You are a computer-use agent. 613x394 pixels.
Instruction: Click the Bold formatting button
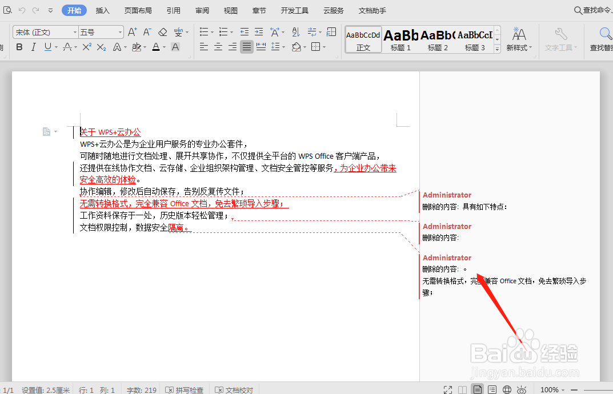pos(19,47)
